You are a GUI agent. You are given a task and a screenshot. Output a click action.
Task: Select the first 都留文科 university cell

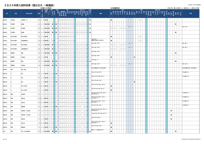coord(6,73)
